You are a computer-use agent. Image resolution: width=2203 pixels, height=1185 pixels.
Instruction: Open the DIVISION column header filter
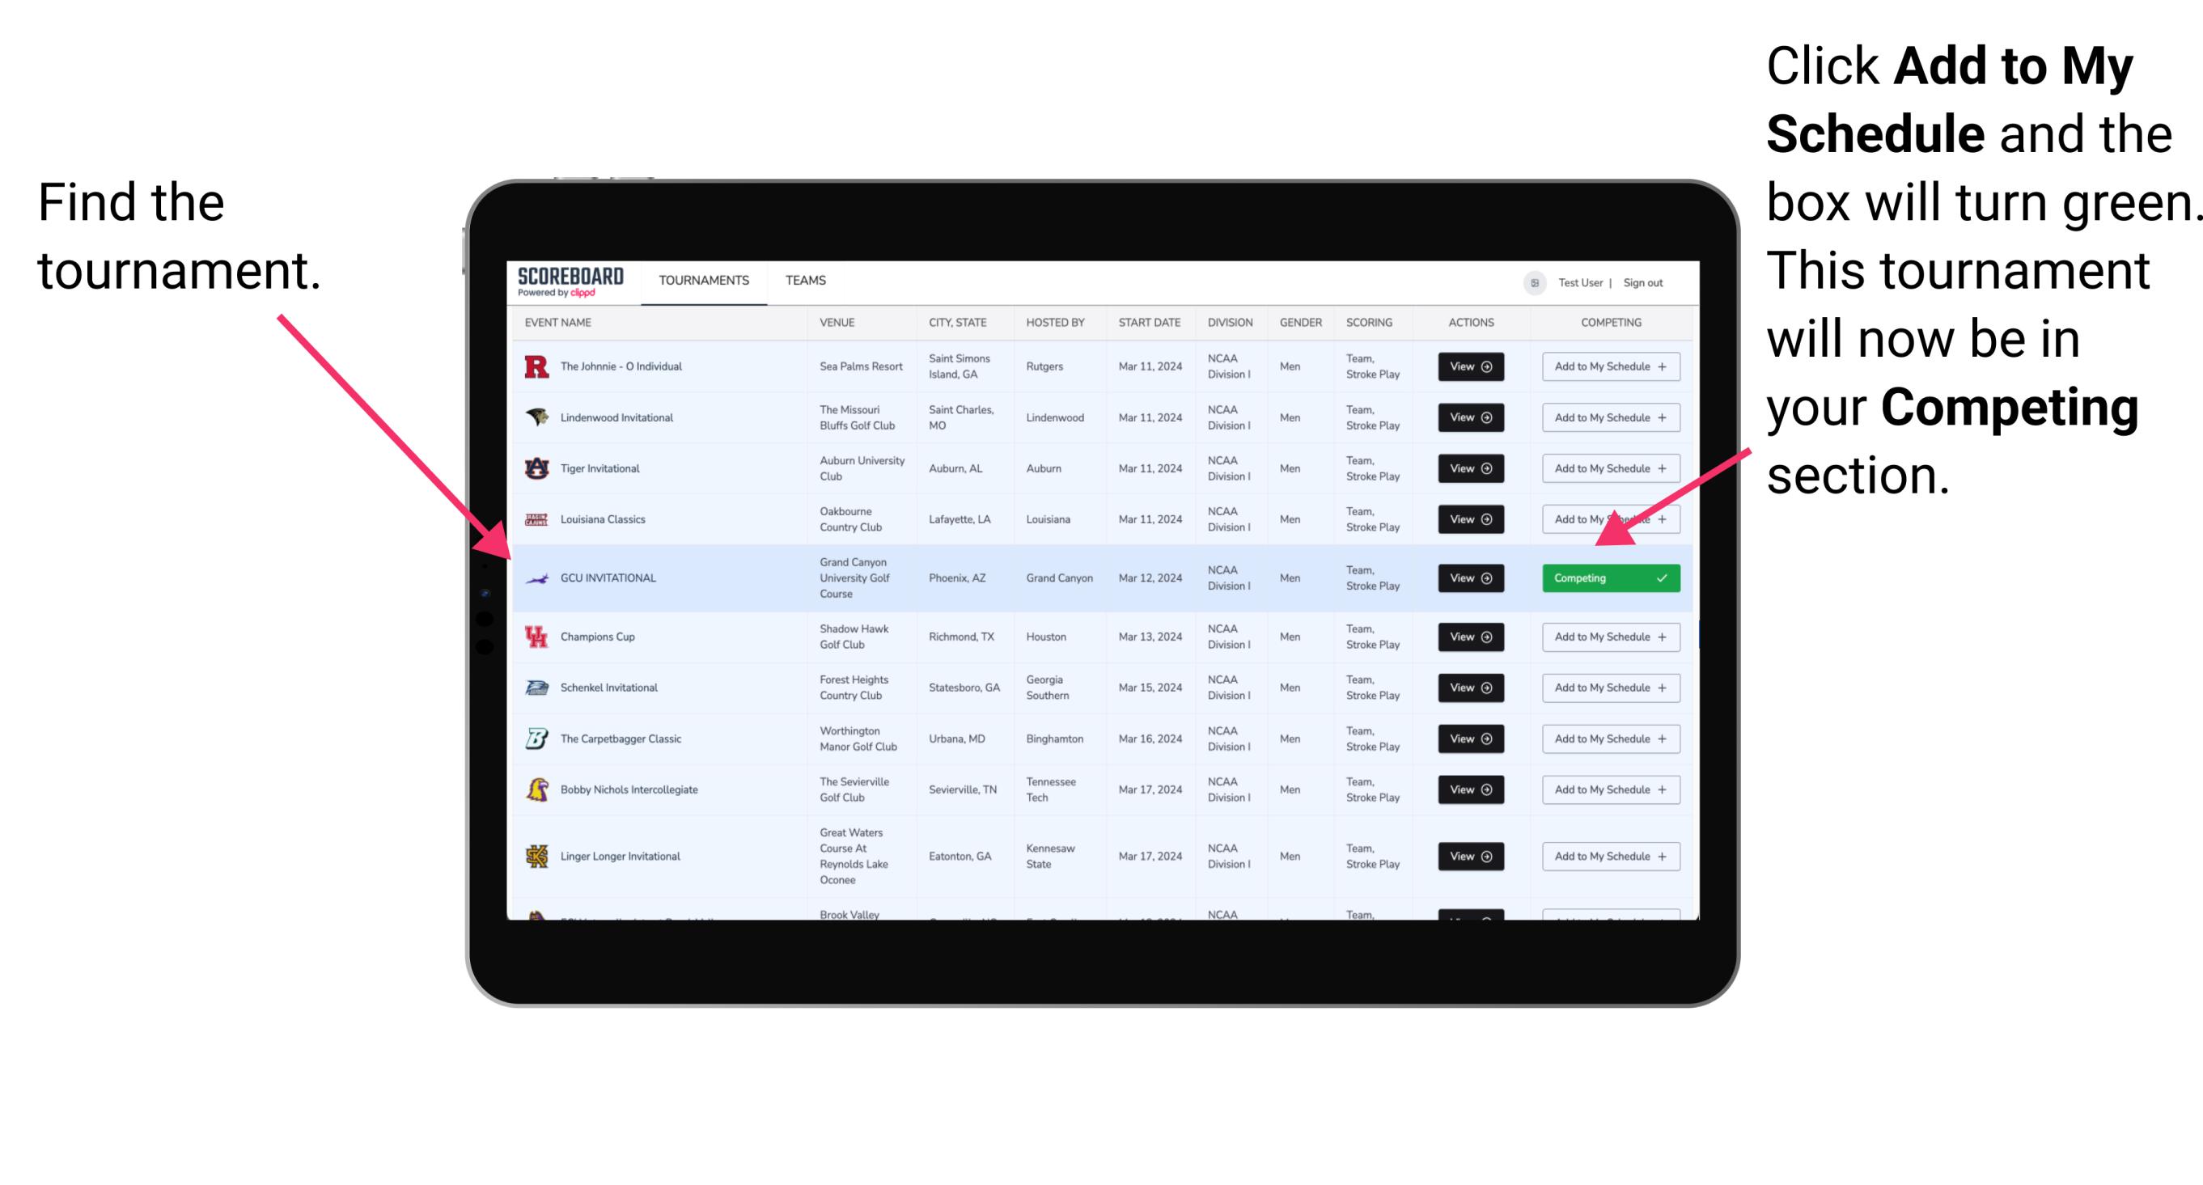tap(1228, 324)
